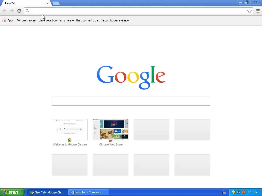The width and height of the screenshot is (262, 196).
Task: Open Welcome to Google Chrome thumbnail
Action: tap(70, 129)
